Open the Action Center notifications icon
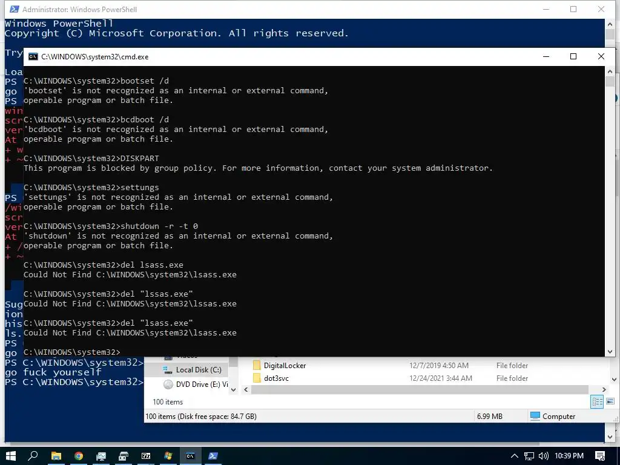This screenshot has height=465, width=620. coord(600,456)
